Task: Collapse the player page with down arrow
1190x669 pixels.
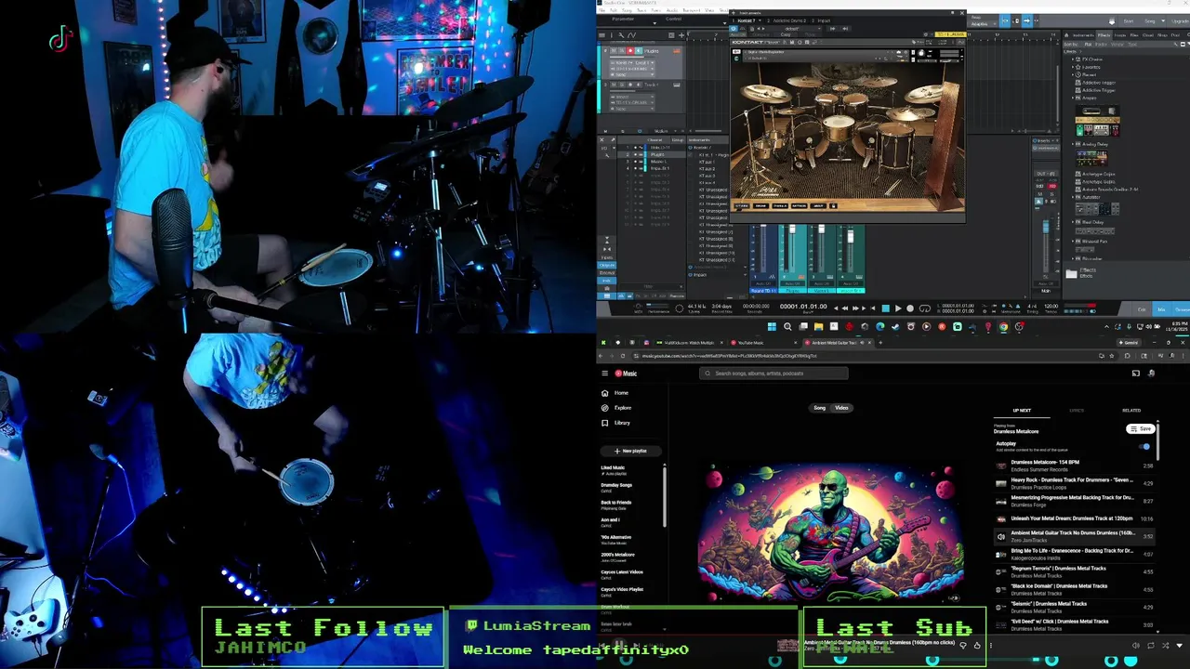Action: click(1180, 646)
